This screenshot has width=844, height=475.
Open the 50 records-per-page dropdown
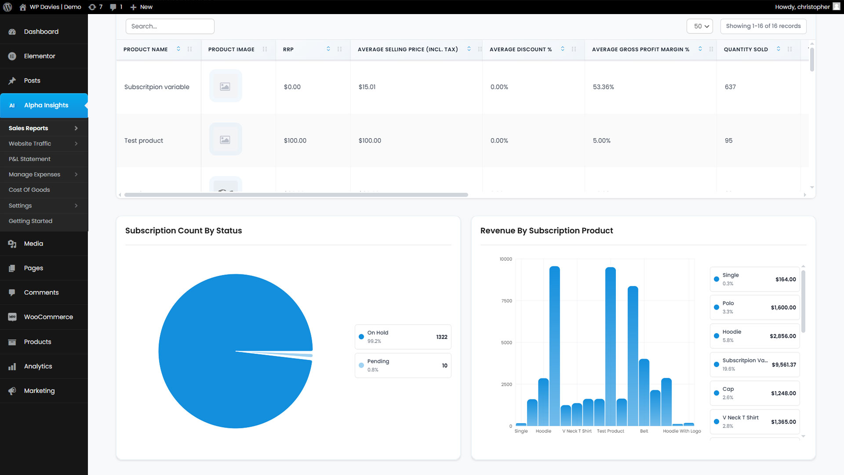click(x=699, y=26)
